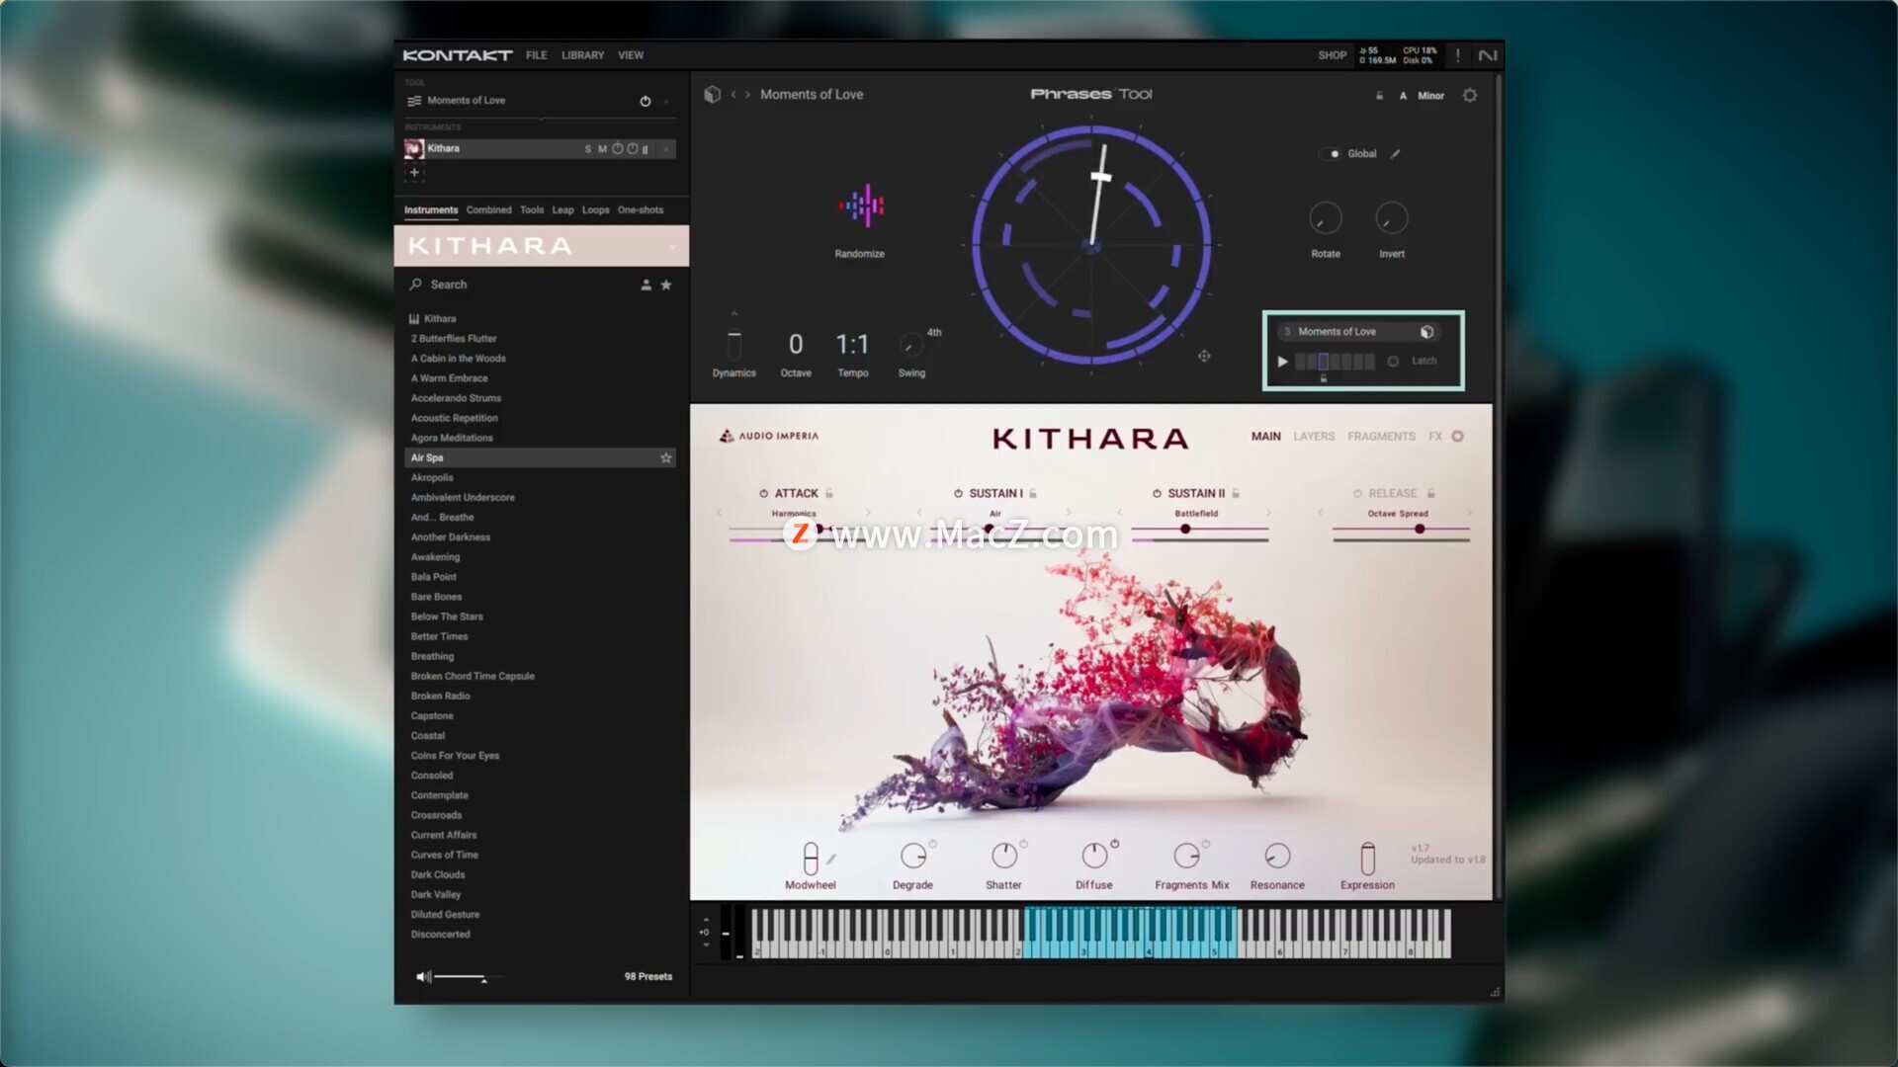
Task: Toggle the ATTACK layer power button
Action: 763,493
